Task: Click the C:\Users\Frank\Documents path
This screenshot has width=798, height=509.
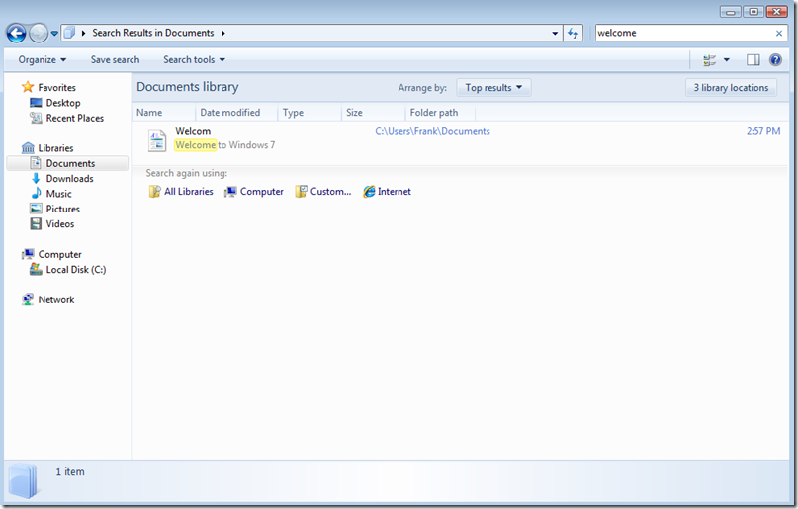Action: pyautogui.click(x=432, y=131)
